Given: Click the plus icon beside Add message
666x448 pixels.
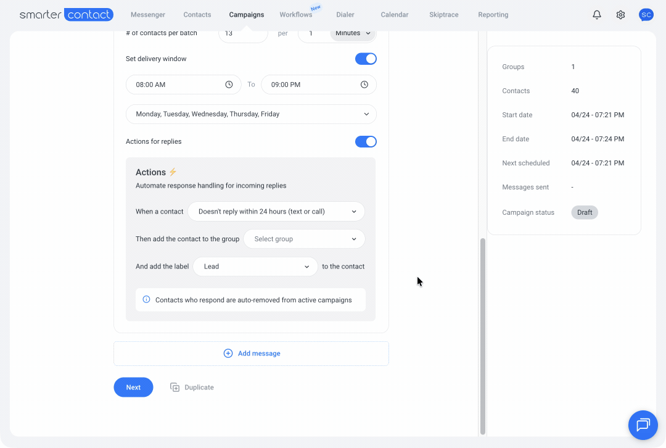Looking at the screenshot, I should click(228, 354).
